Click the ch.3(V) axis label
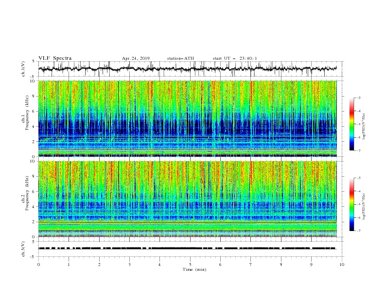The image size is (385, 297). tap(23, 249)
